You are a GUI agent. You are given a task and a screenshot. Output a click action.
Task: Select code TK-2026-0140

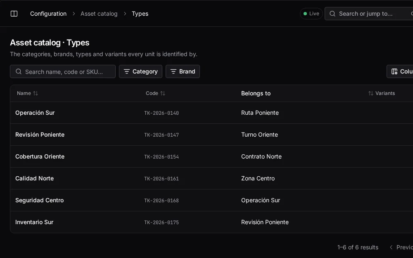(x=161, y=113)
